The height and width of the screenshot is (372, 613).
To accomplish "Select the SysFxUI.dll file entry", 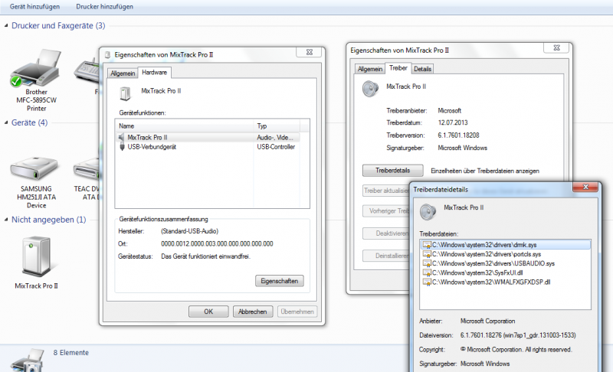I will pyautogui.click(x=506, y=272).
